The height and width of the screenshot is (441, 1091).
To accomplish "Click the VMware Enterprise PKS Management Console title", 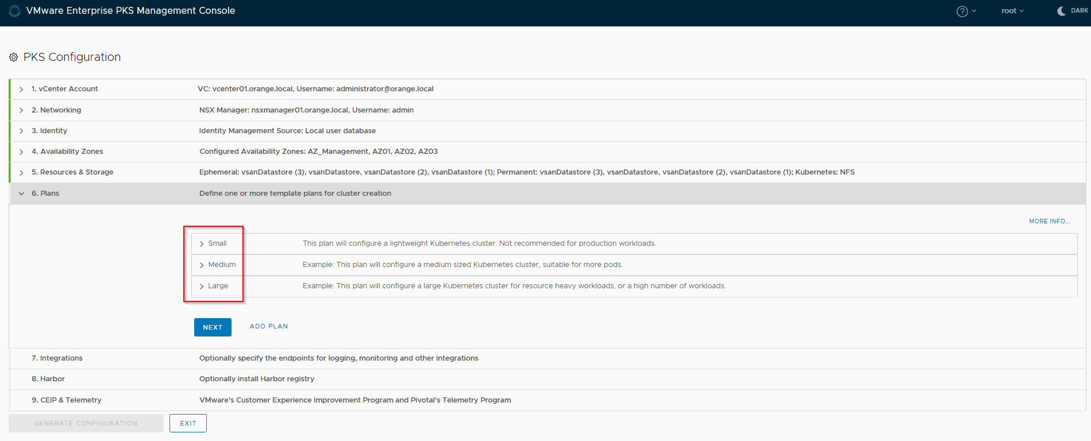I will tap(130, 11).
